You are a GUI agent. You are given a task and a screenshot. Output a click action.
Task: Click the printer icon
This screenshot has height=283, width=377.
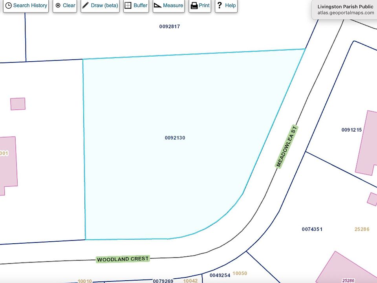[x=194, y=6]
